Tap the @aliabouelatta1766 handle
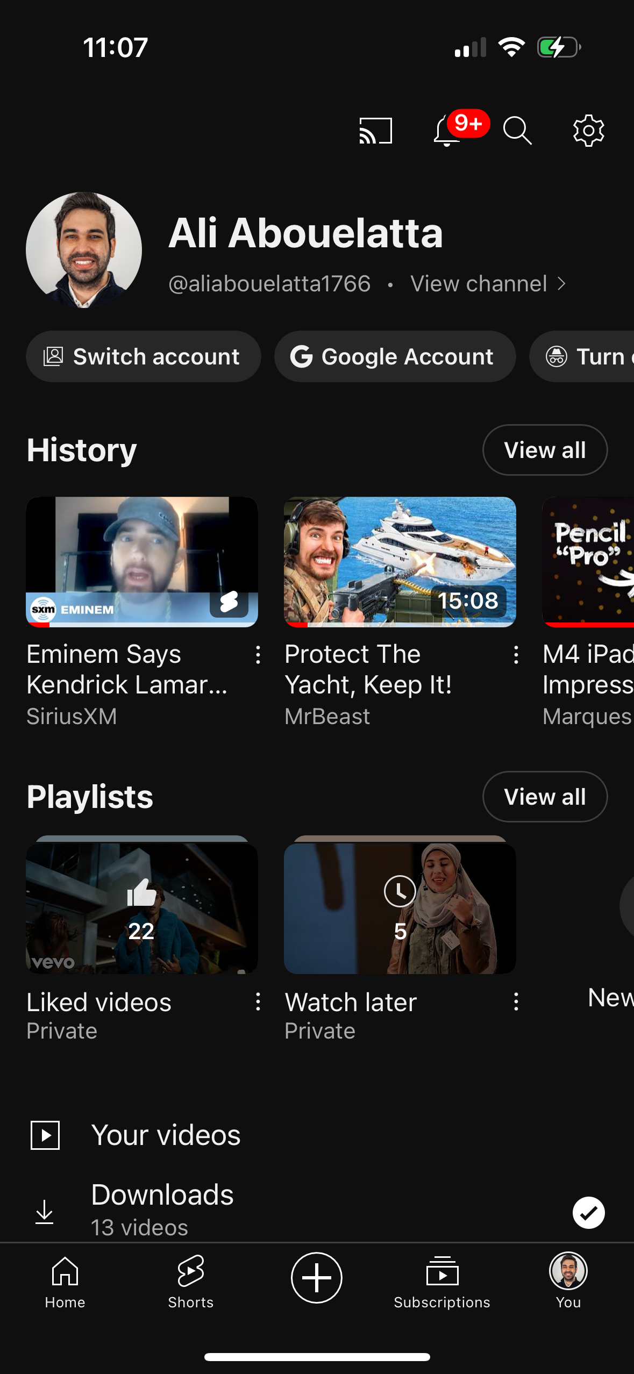The width and height of the screenshot is (634, 1374). 269,283
